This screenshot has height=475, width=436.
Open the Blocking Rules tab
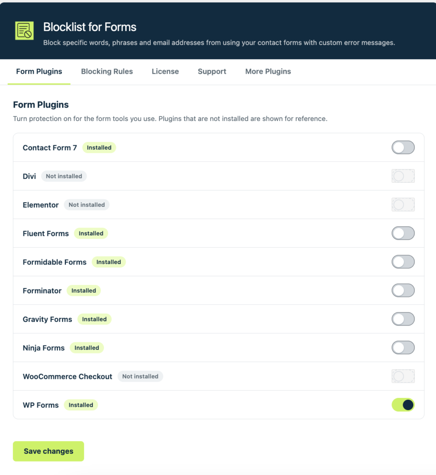[x=107, y=71]
